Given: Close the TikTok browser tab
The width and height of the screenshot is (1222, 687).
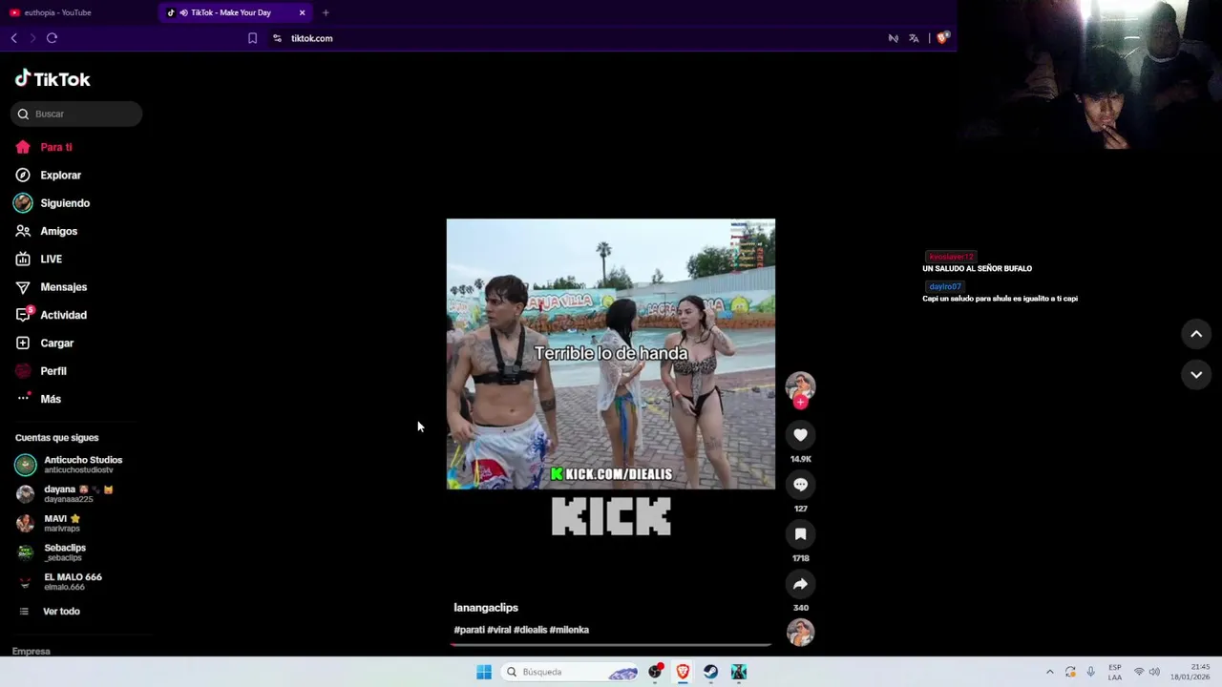Looking at the screenshot, I should pos(303,12).
